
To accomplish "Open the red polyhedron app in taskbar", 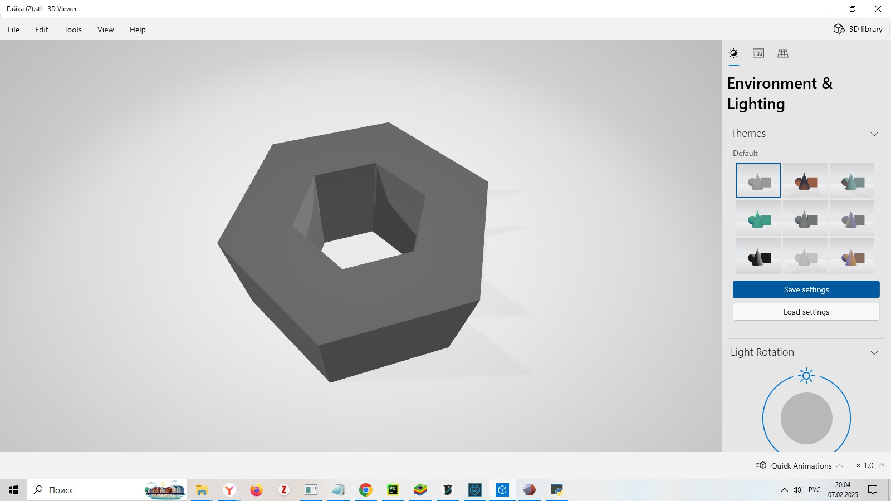I will (530, 490).
